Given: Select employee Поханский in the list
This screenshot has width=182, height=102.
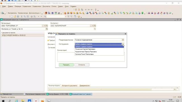Looking at the screenshot, I should coord(99,49).
